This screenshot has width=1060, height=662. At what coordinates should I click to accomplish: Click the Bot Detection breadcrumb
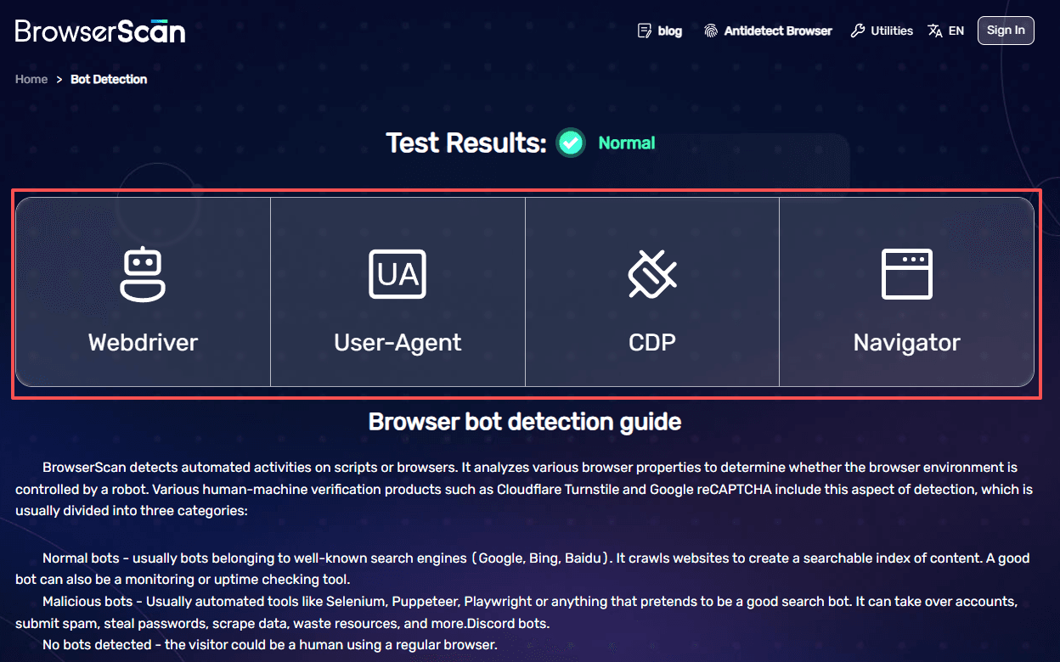click(x=109, y=79)
